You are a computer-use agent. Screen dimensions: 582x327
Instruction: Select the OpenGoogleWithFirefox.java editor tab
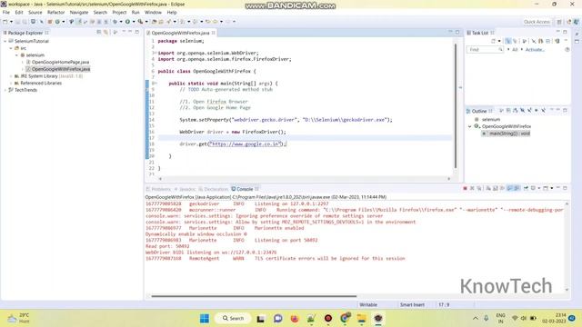pos(180,33)
